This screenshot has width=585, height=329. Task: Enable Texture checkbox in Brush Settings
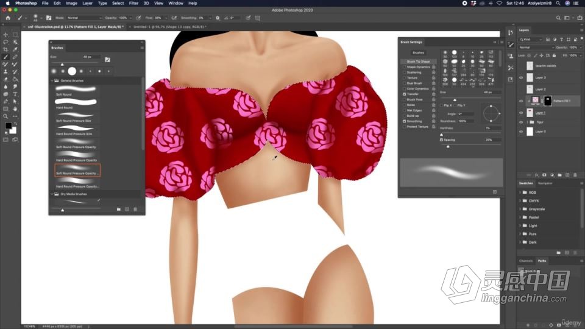(405, 78)
